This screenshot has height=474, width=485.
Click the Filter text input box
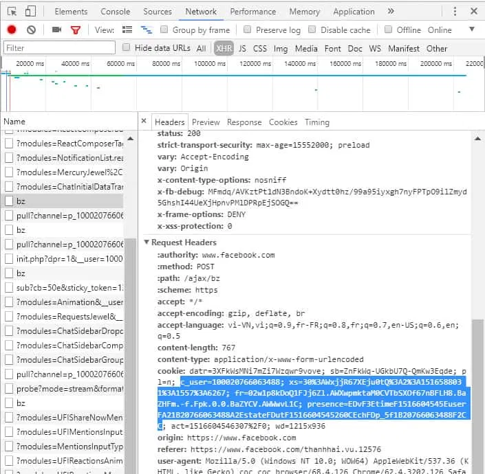click(58, 48)
